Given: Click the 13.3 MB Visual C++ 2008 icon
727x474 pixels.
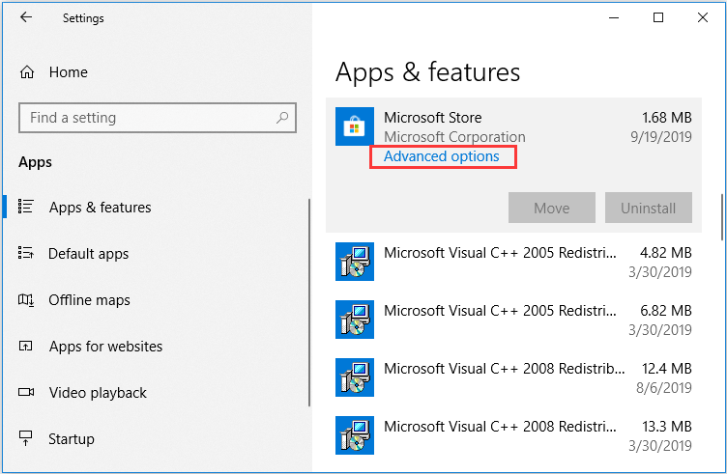Looking at the screenshot, I should (x=355, y=435).
